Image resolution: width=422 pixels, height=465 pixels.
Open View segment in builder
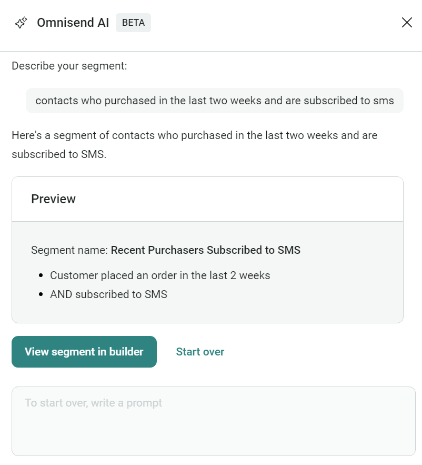84,352
